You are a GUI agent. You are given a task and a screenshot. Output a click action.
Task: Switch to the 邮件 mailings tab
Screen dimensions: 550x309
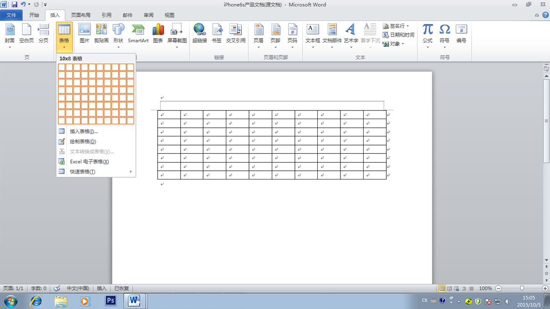128,15
